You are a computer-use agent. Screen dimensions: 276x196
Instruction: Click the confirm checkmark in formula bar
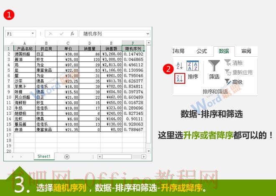tap(61, 34)
